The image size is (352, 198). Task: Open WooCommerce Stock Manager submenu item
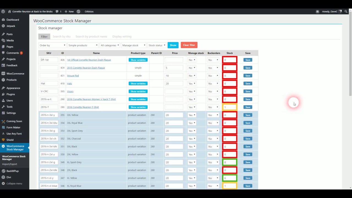[14, 158]
